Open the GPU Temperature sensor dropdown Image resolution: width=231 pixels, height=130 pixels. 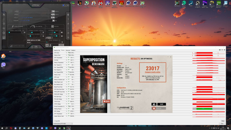(66, 58)
